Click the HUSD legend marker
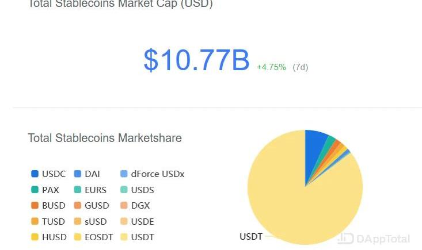This screenshot has height=250, width=422. click(x=35, y=237)
